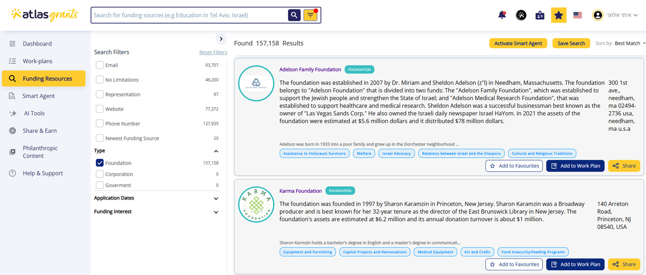
Task: Click 'Cultural and Religious Traditions' tag
Action: point(542,154)
